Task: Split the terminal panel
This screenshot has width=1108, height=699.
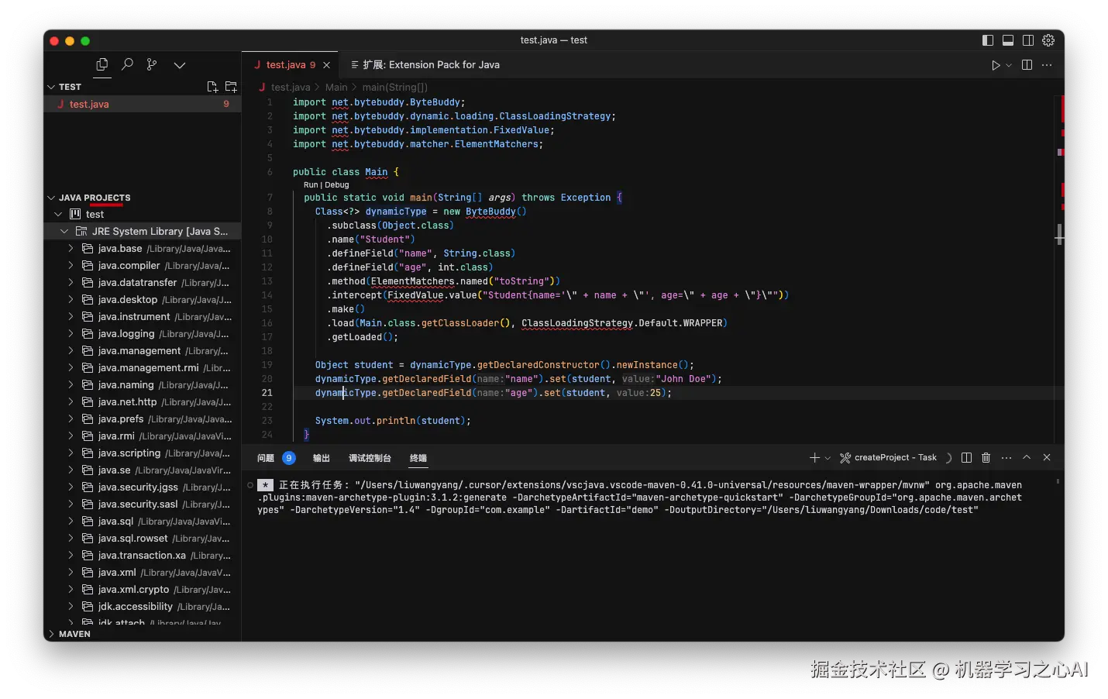Action: (x=966, y=458)
